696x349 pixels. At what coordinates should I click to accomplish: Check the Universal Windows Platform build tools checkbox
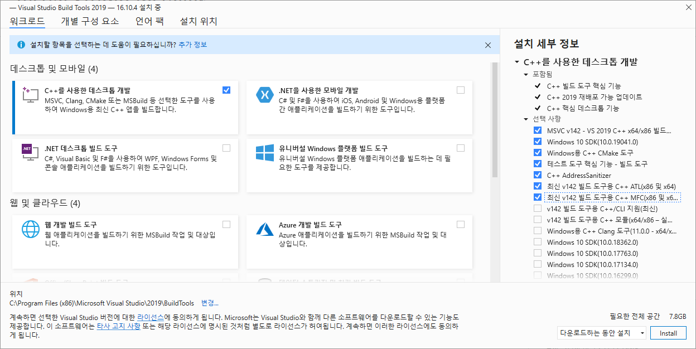click(460, 148)
